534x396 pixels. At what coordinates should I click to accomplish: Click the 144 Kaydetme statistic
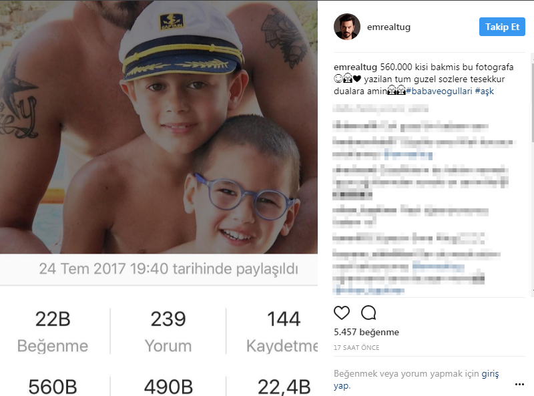pos(282,331)
